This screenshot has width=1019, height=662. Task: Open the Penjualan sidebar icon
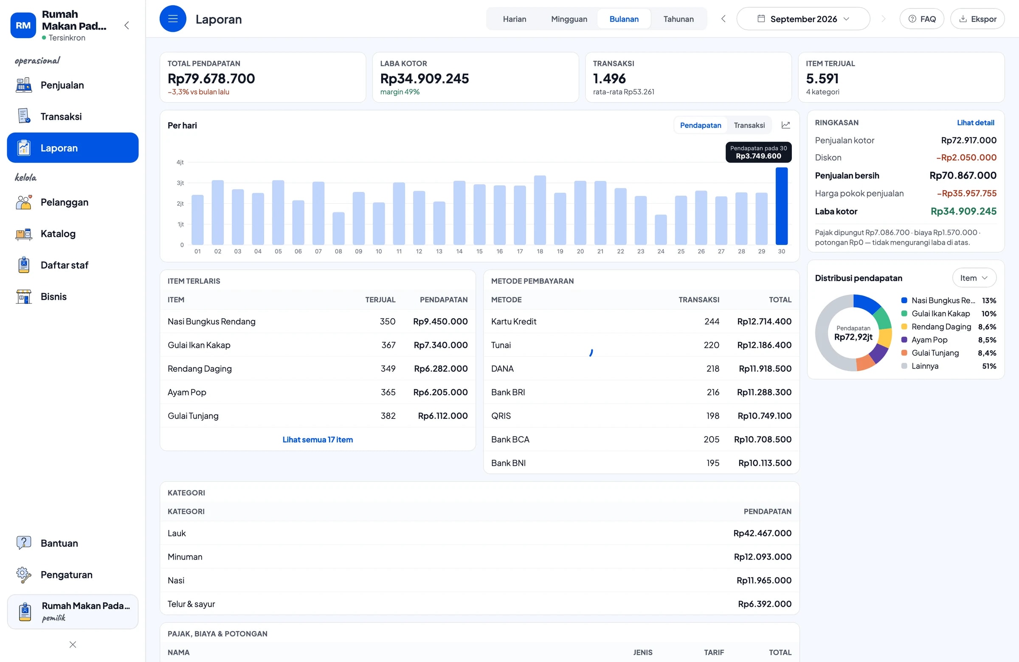tap(24, 85)
